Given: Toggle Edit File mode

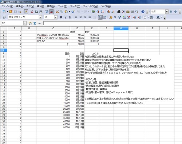Looking at the screenshot, I should coord(26,12).
